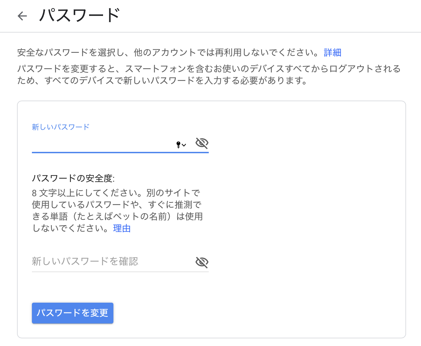Image resolution: width=421 pixels, height=346 pixels.
Task: Click the パスワードの安全度 label
Action: 73,179
